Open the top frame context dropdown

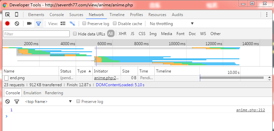coord(49,101)
